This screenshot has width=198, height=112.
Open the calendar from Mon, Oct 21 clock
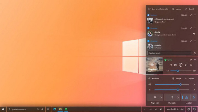point(175,109)
